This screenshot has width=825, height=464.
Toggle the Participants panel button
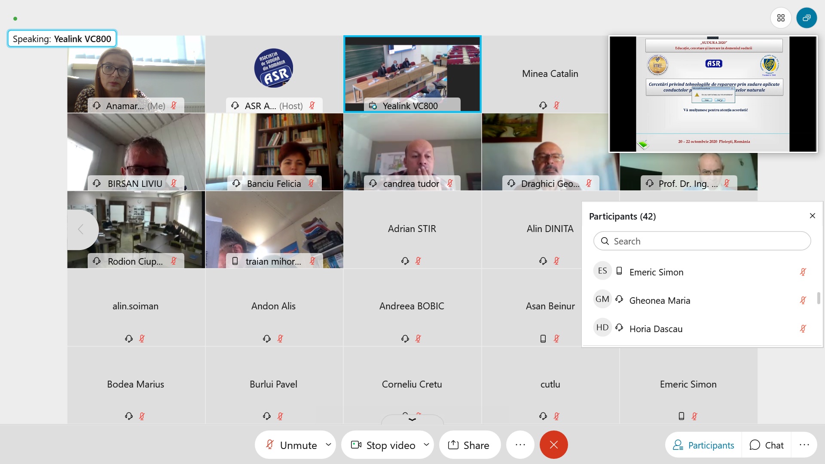(x=703, y=445)
